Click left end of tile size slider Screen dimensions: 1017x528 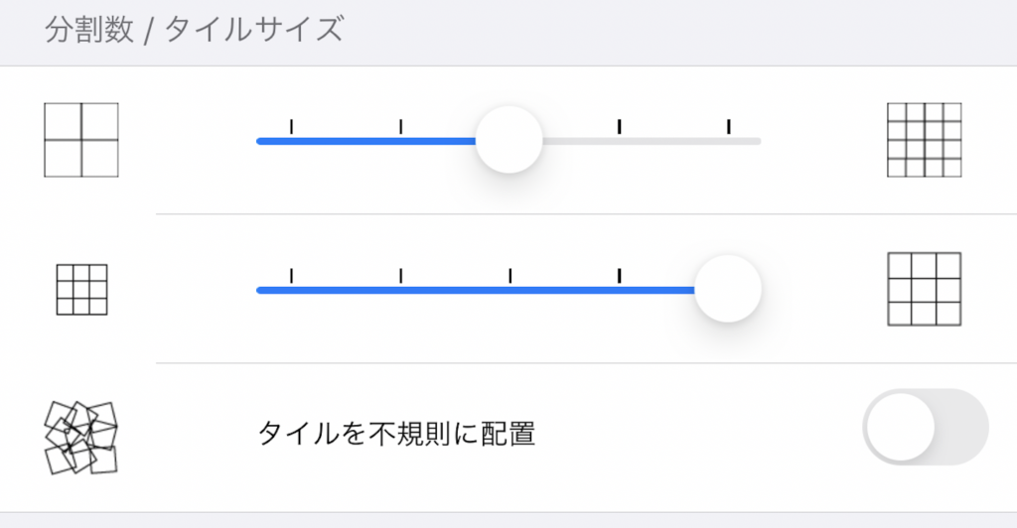click(x=260, y=290)
